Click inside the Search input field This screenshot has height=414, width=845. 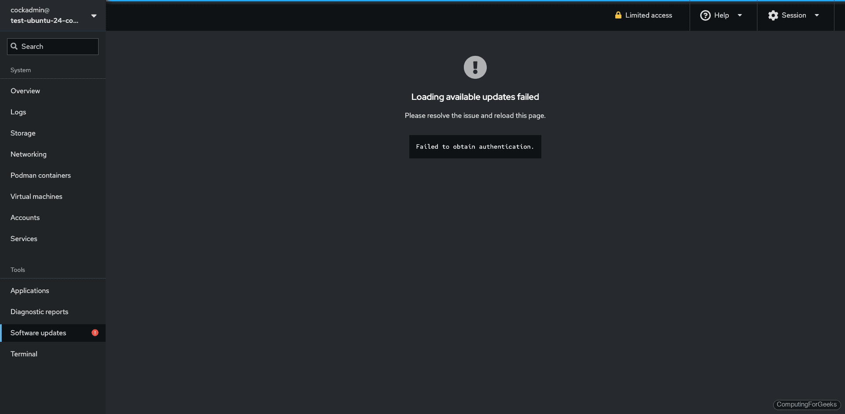point(53,46)
